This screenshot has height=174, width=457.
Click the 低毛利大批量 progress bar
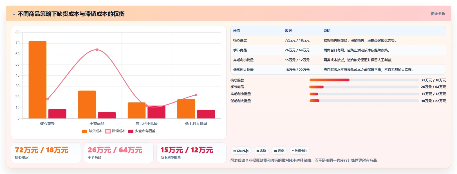click(364, 101)
